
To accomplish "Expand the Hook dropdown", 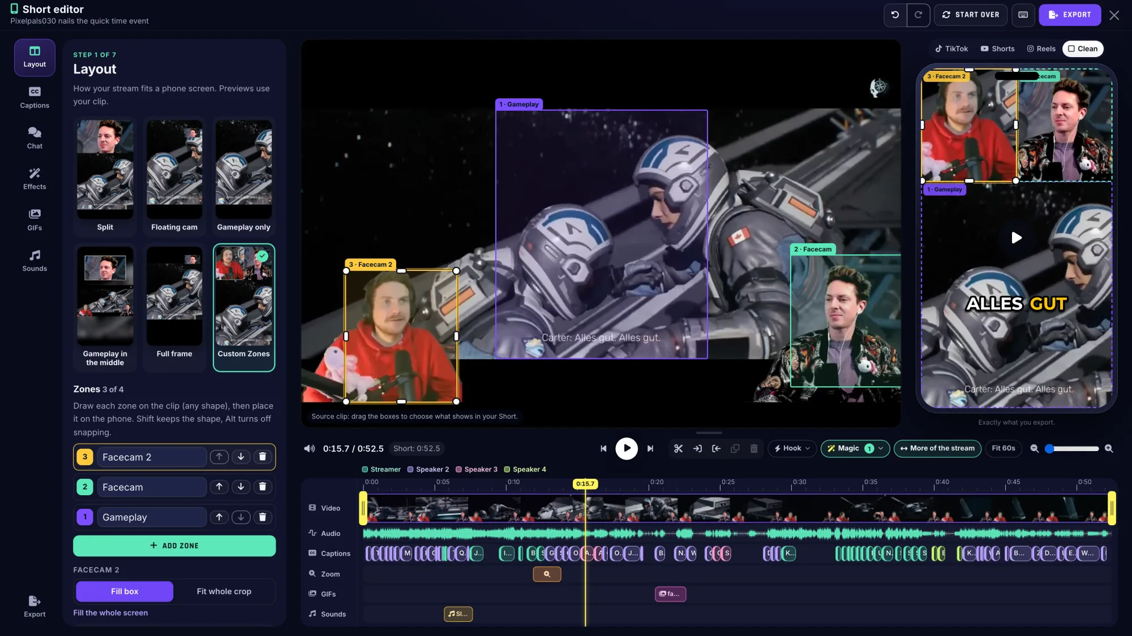I will 792,449.
